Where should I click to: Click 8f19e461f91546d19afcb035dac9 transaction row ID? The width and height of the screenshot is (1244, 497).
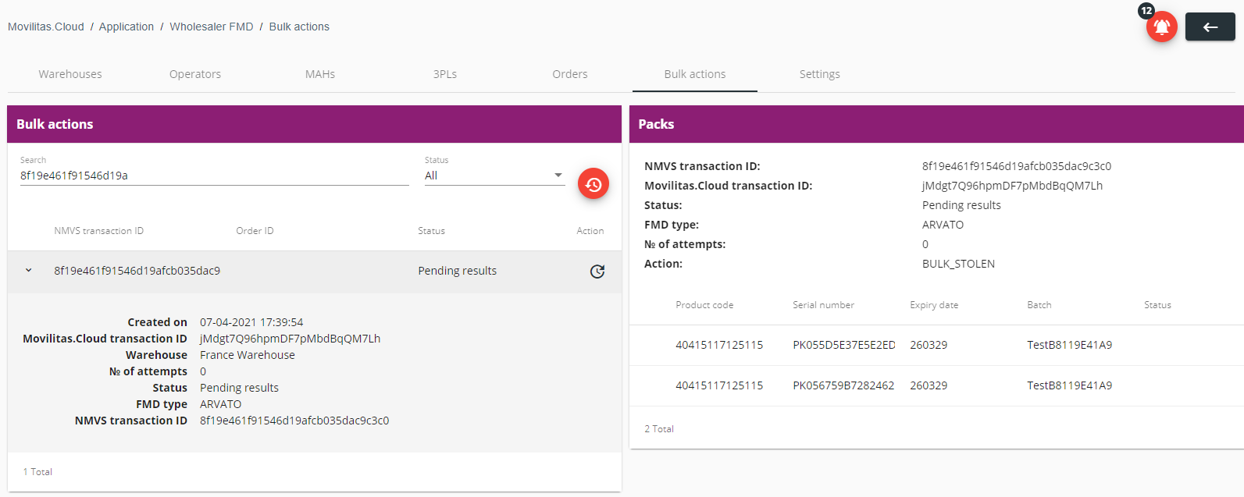(137, 271)
